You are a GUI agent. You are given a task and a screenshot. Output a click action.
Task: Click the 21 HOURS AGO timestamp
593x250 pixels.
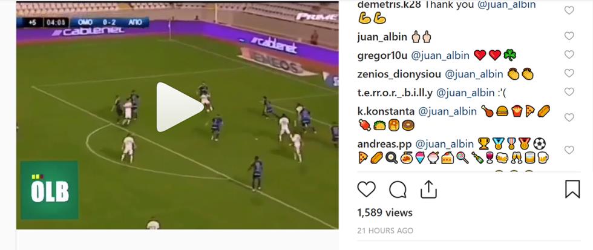(385, 231)
